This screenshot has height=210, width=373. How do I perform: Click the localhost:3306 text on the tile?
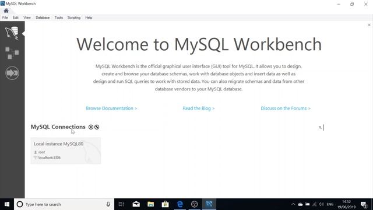(50, 157)
